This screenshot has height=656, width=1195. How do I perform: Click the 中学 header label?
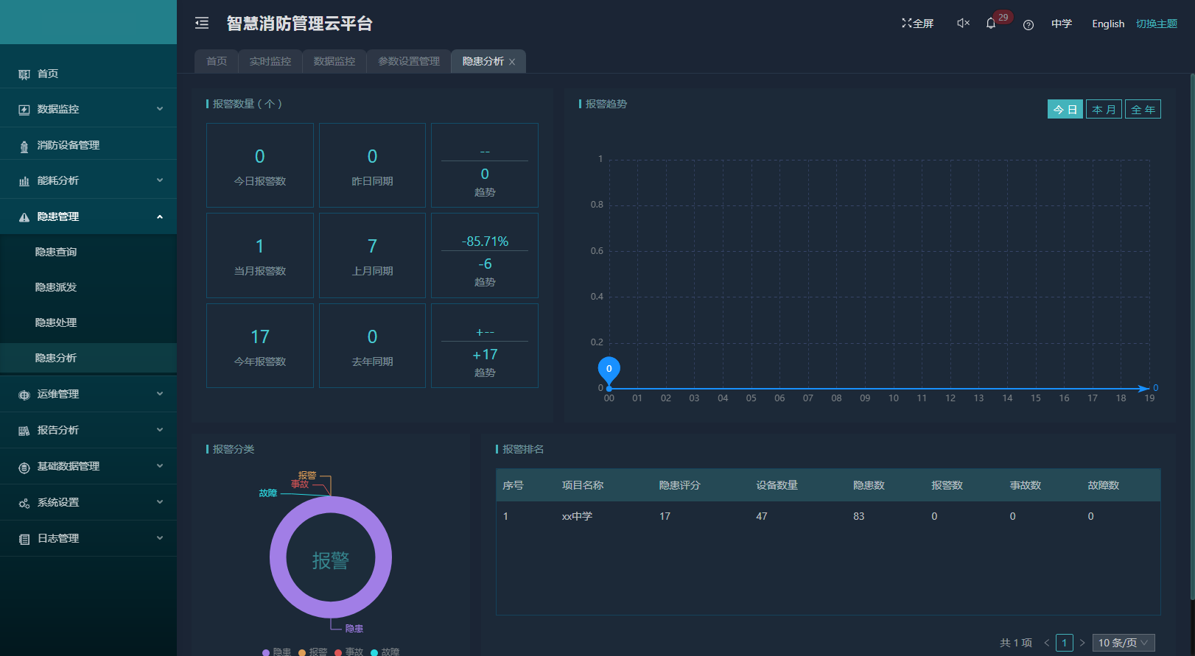[1062, 24]
